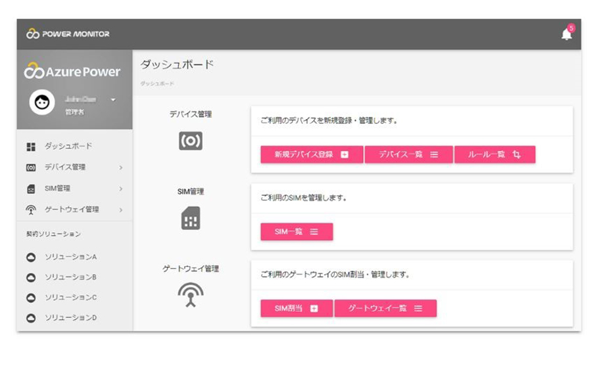Click the ダッシュボード breadcrumb link
This screenshot has height=366, width=605.
pyautogui.click(x=157, y=84)
